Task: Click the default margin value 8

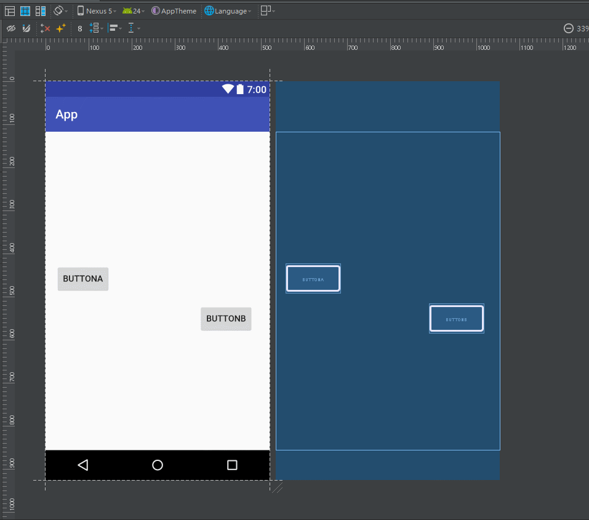Action: [x=80, y=28]
